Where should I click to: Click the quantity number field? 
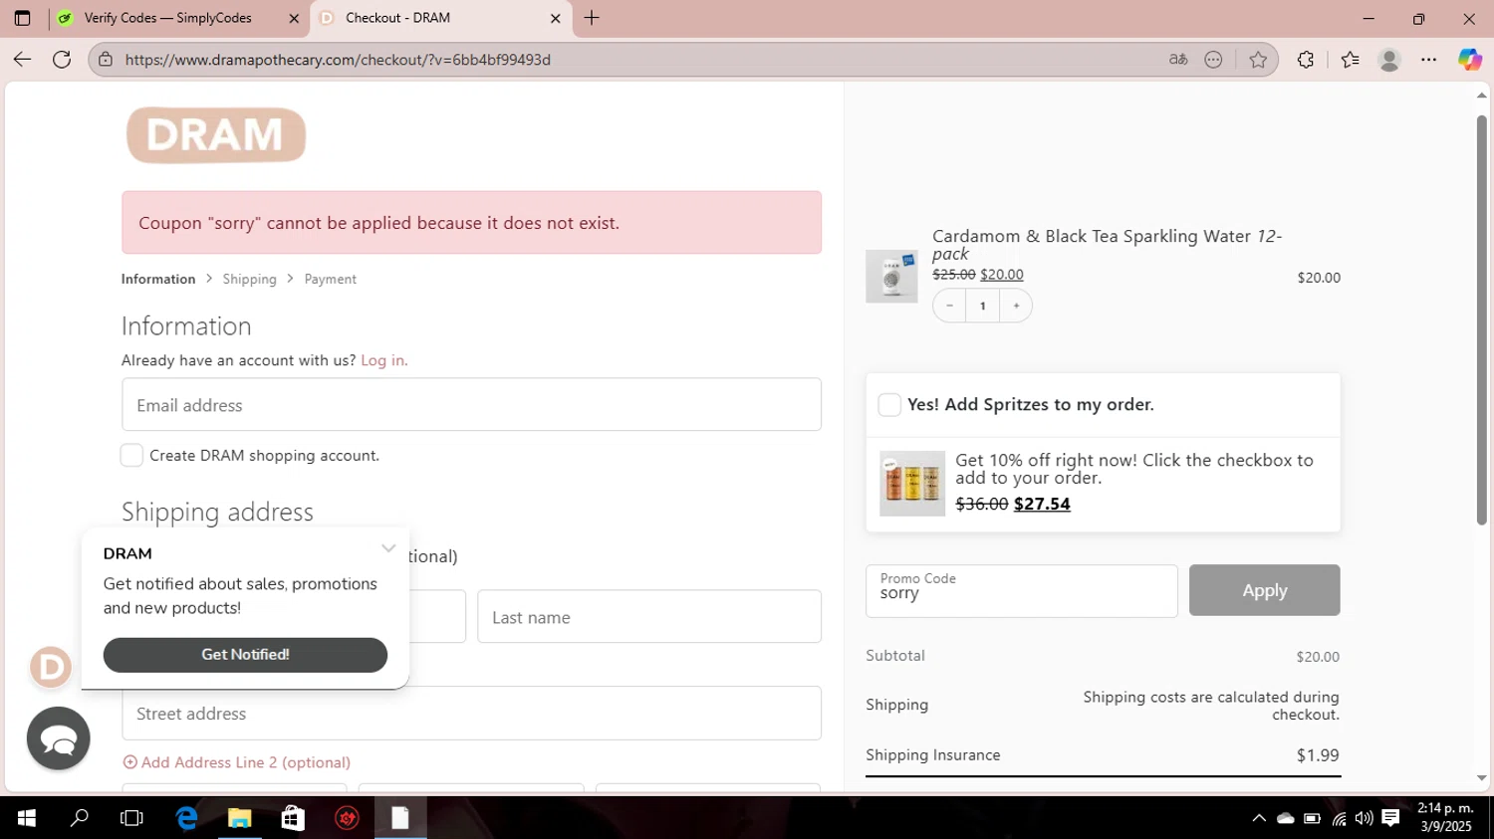pyautogui.click(x=983, y=306)
